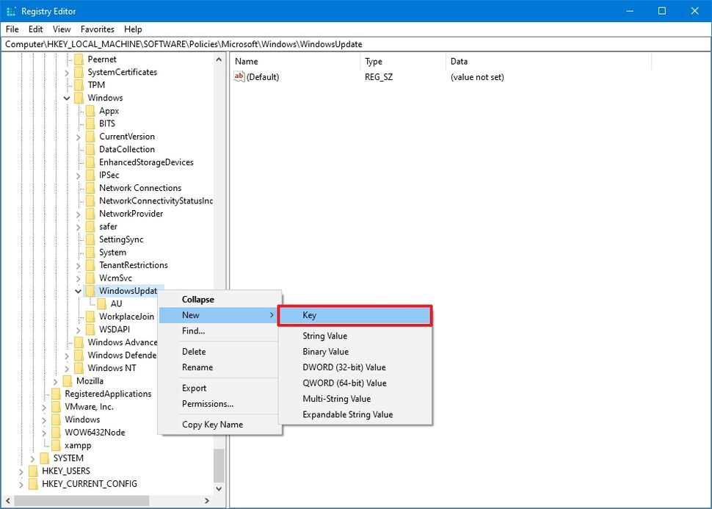Click Export in the context menu
Viewport: 712px width, 509px height.
coord(193,388)
